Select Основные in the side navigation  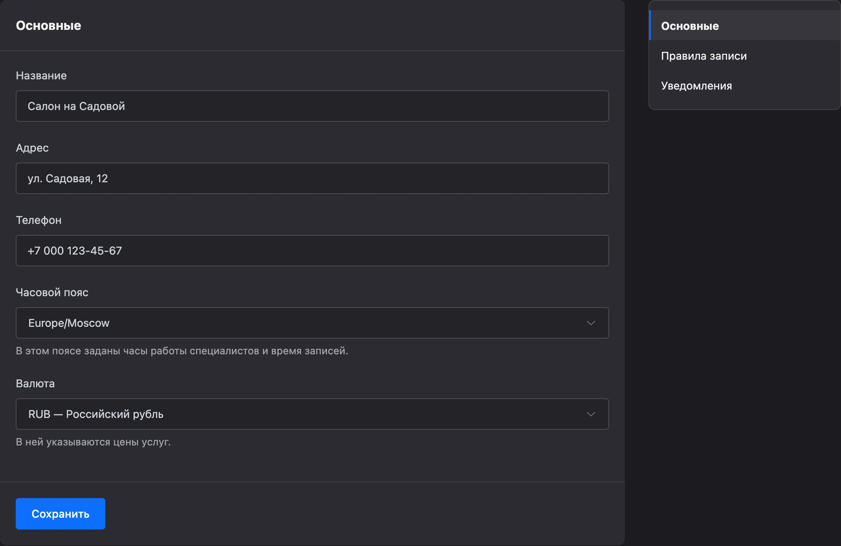(745, 26)
